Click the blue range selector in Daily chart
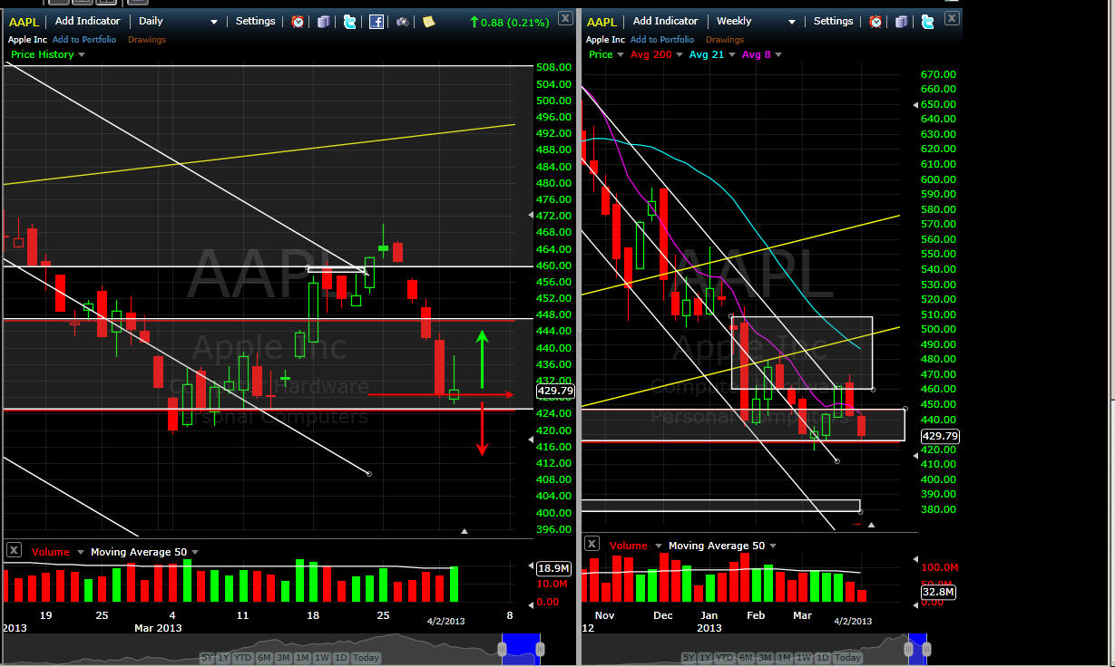 point(521,650)
